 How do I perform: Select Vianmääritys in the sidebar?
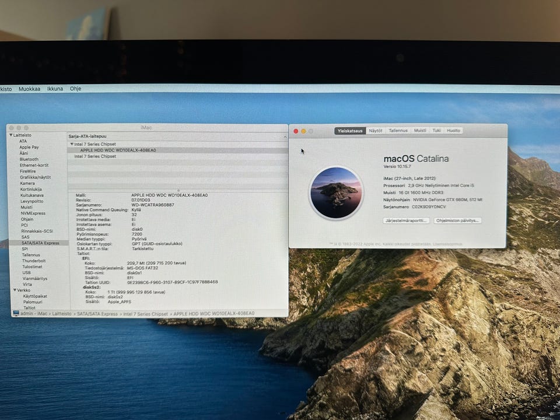[35, 279]
